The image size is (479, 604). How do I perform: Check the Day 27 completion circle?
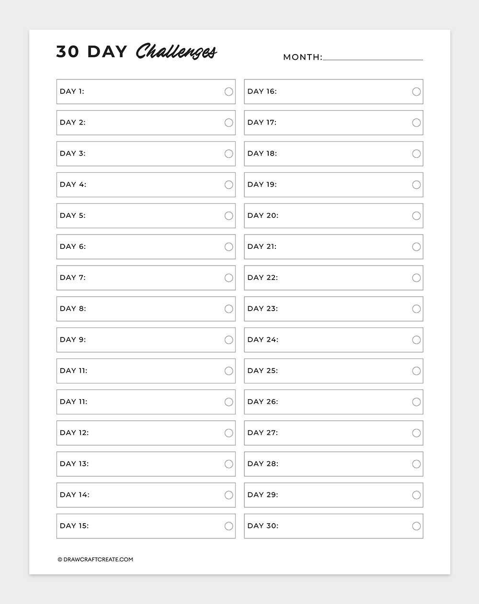[416, 433]
